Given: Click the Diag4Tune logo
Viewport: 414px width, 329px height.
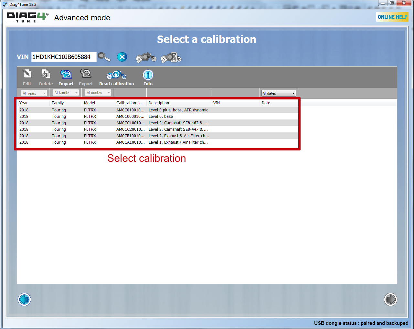Looking at the screenshot, I should [x=27, y=17].
